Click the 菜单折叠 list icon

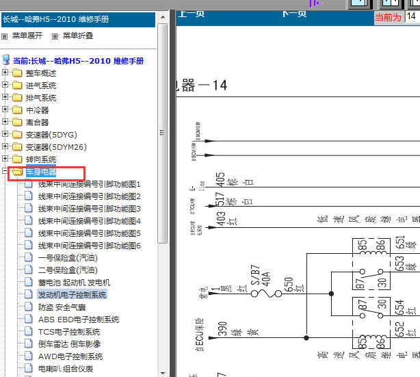pos(55,36)
